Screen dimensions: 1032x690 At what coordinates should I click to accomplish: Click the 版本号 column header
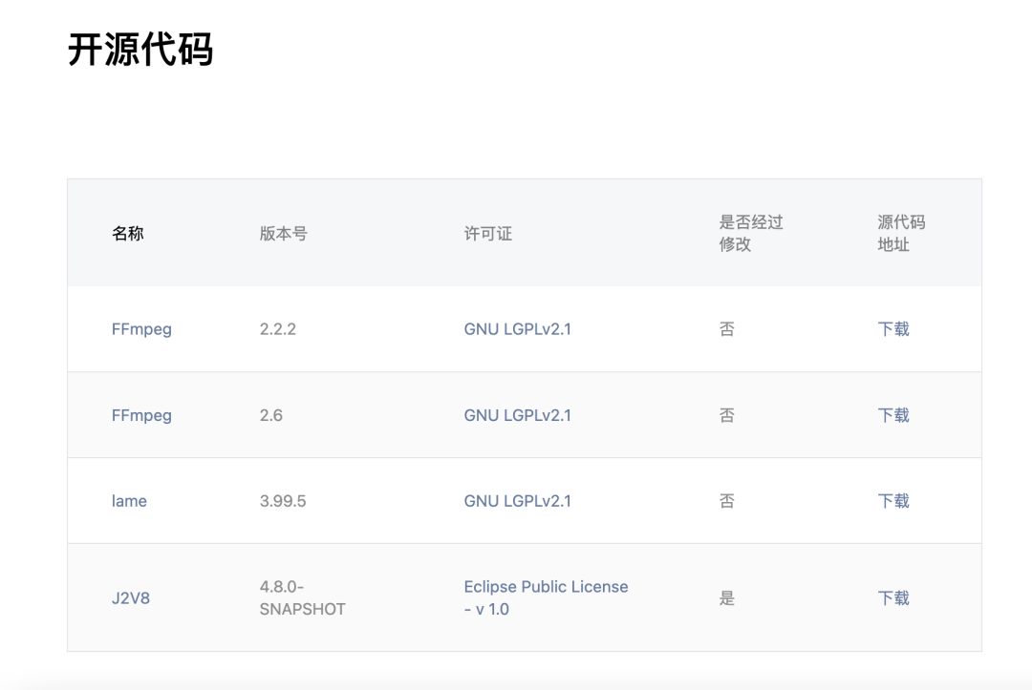click(x=283, y=233)
